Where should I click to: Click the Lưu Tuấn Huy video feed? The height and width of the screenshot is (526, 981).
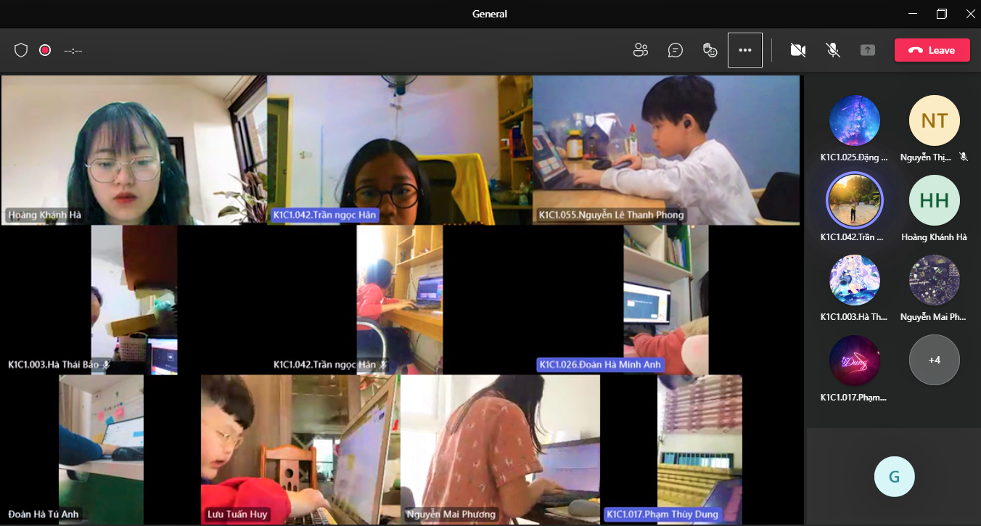pos(300,448)
